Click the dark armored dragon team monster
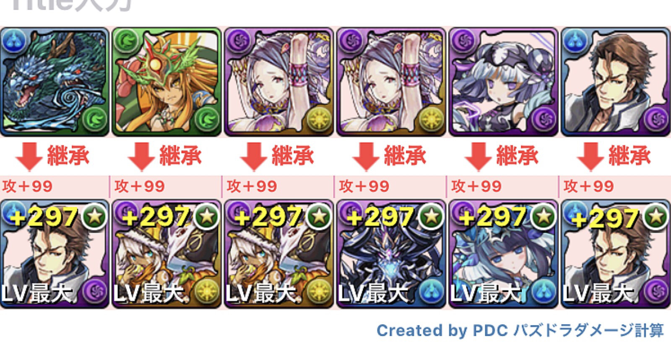The image size is (671, 353). click(x=391, y=254)
